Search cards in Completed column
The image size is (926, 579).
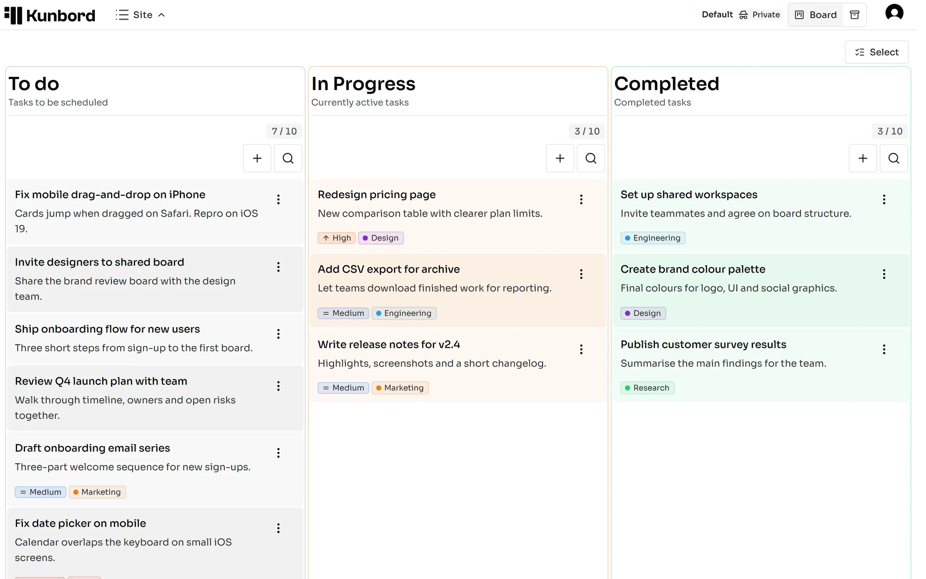pos(894,158)
